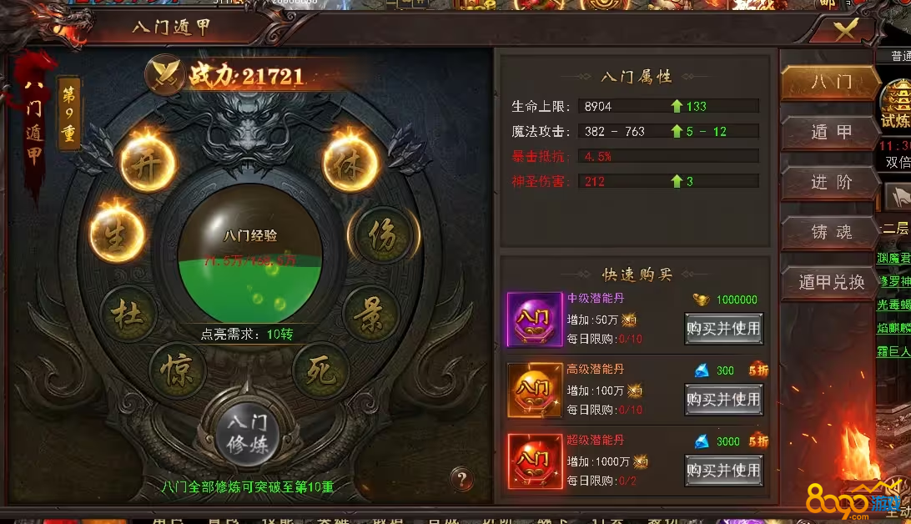Select the unlit 伤 gate orb
Screen dimensions: 911x524
point(384,234)
